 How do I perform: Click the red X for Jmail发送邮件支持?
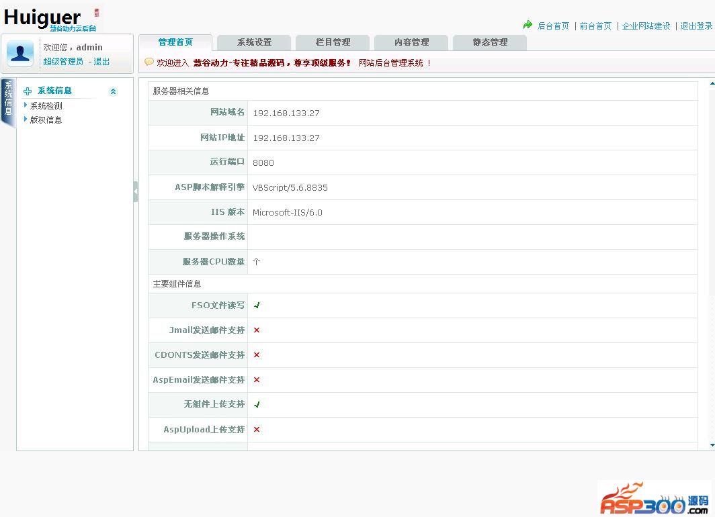(x=257, y=330)
